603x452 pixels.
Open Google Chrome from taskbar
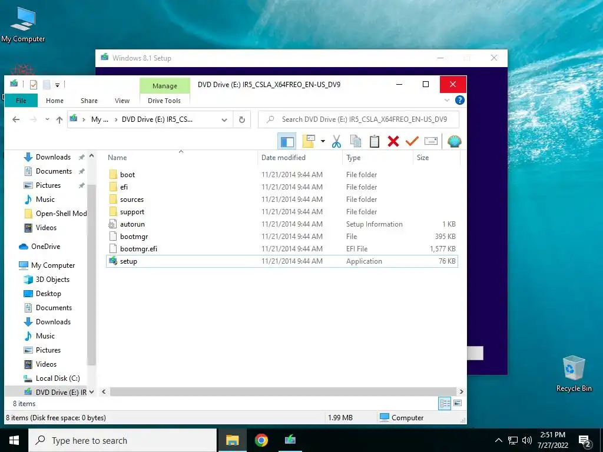point(261,440)
